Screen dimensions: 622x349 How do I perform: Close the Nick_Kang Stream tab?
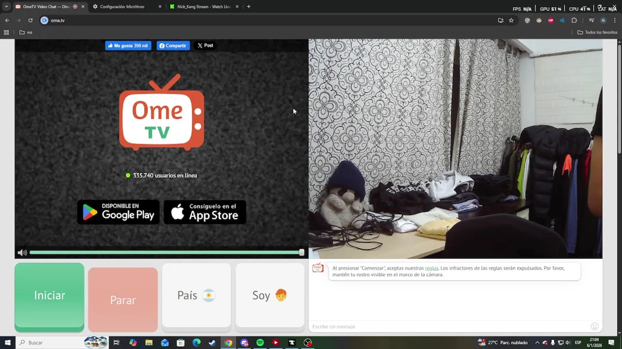(x=237, y=7)
